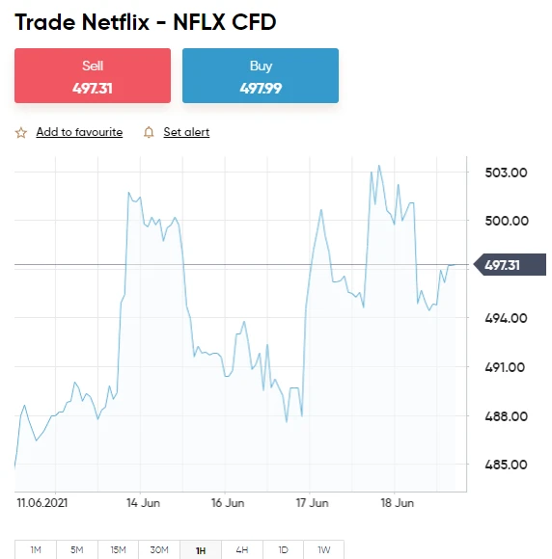
Task: Click the 18 Jun date label
Action: (397, 503)
